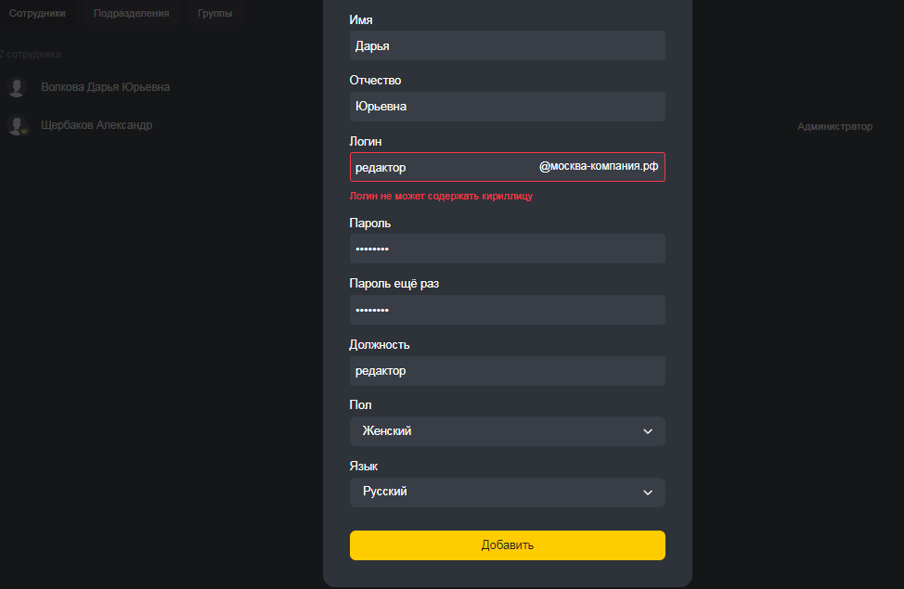Open the Пол dropdown showing Женский

(507, 431)
